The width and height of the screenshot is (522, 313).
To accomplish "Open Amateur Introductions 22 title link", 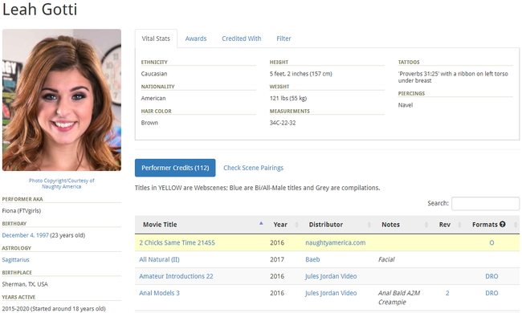I will tap(176, 276).
